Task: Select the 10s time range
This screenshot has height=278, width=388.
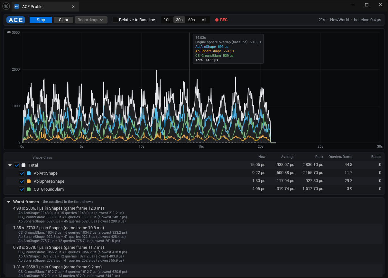Action: coord(167,20)
